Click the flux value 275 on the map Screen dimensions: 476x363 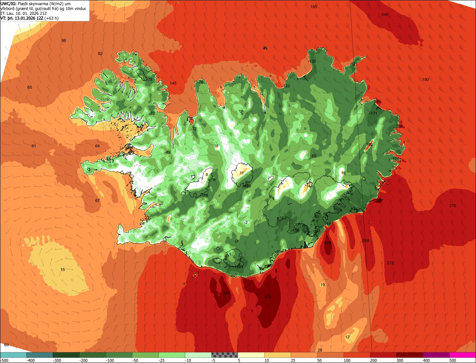[452, 206]
